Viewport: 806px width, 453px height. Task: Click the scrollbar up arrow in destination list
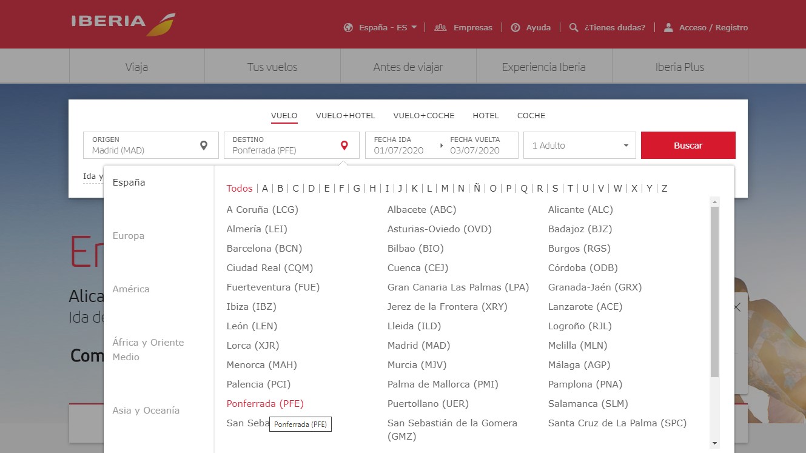point(714,202)
